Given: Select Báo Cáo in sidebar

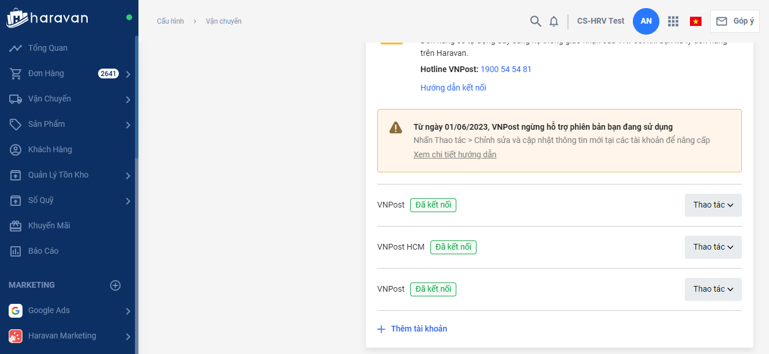Looking at the screenshot, I should [x=43, y=251].
